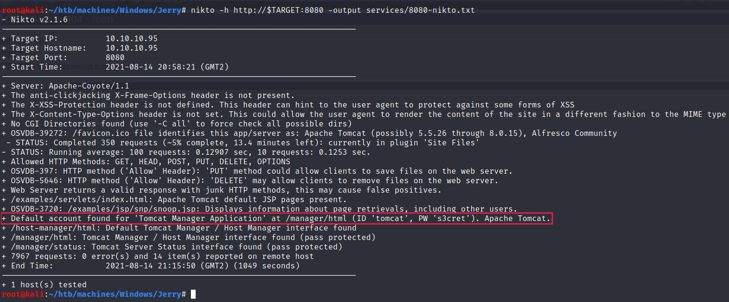Click the /host-manager/html path
The height and width of the screenshot is (302, 729).
[x=51, y=228]
